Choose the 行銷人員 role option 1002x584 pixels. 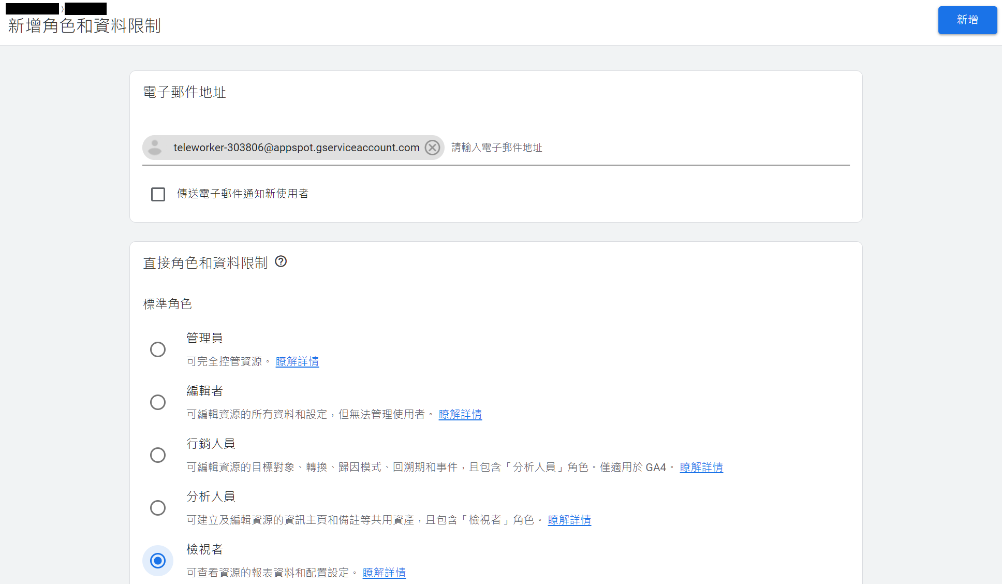[158, 455]
